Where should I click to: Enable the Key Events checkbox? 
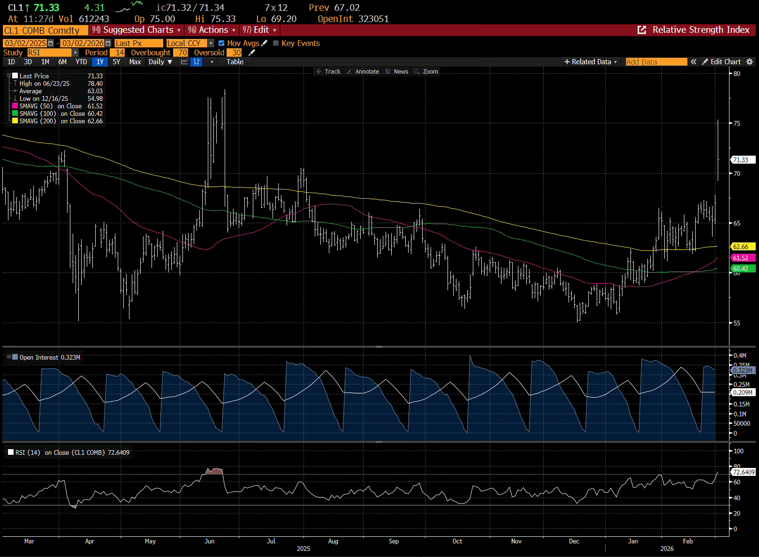[x=276, y=43]
